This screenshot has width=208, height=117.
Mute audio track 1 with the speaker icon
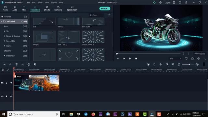click(11, 96)
